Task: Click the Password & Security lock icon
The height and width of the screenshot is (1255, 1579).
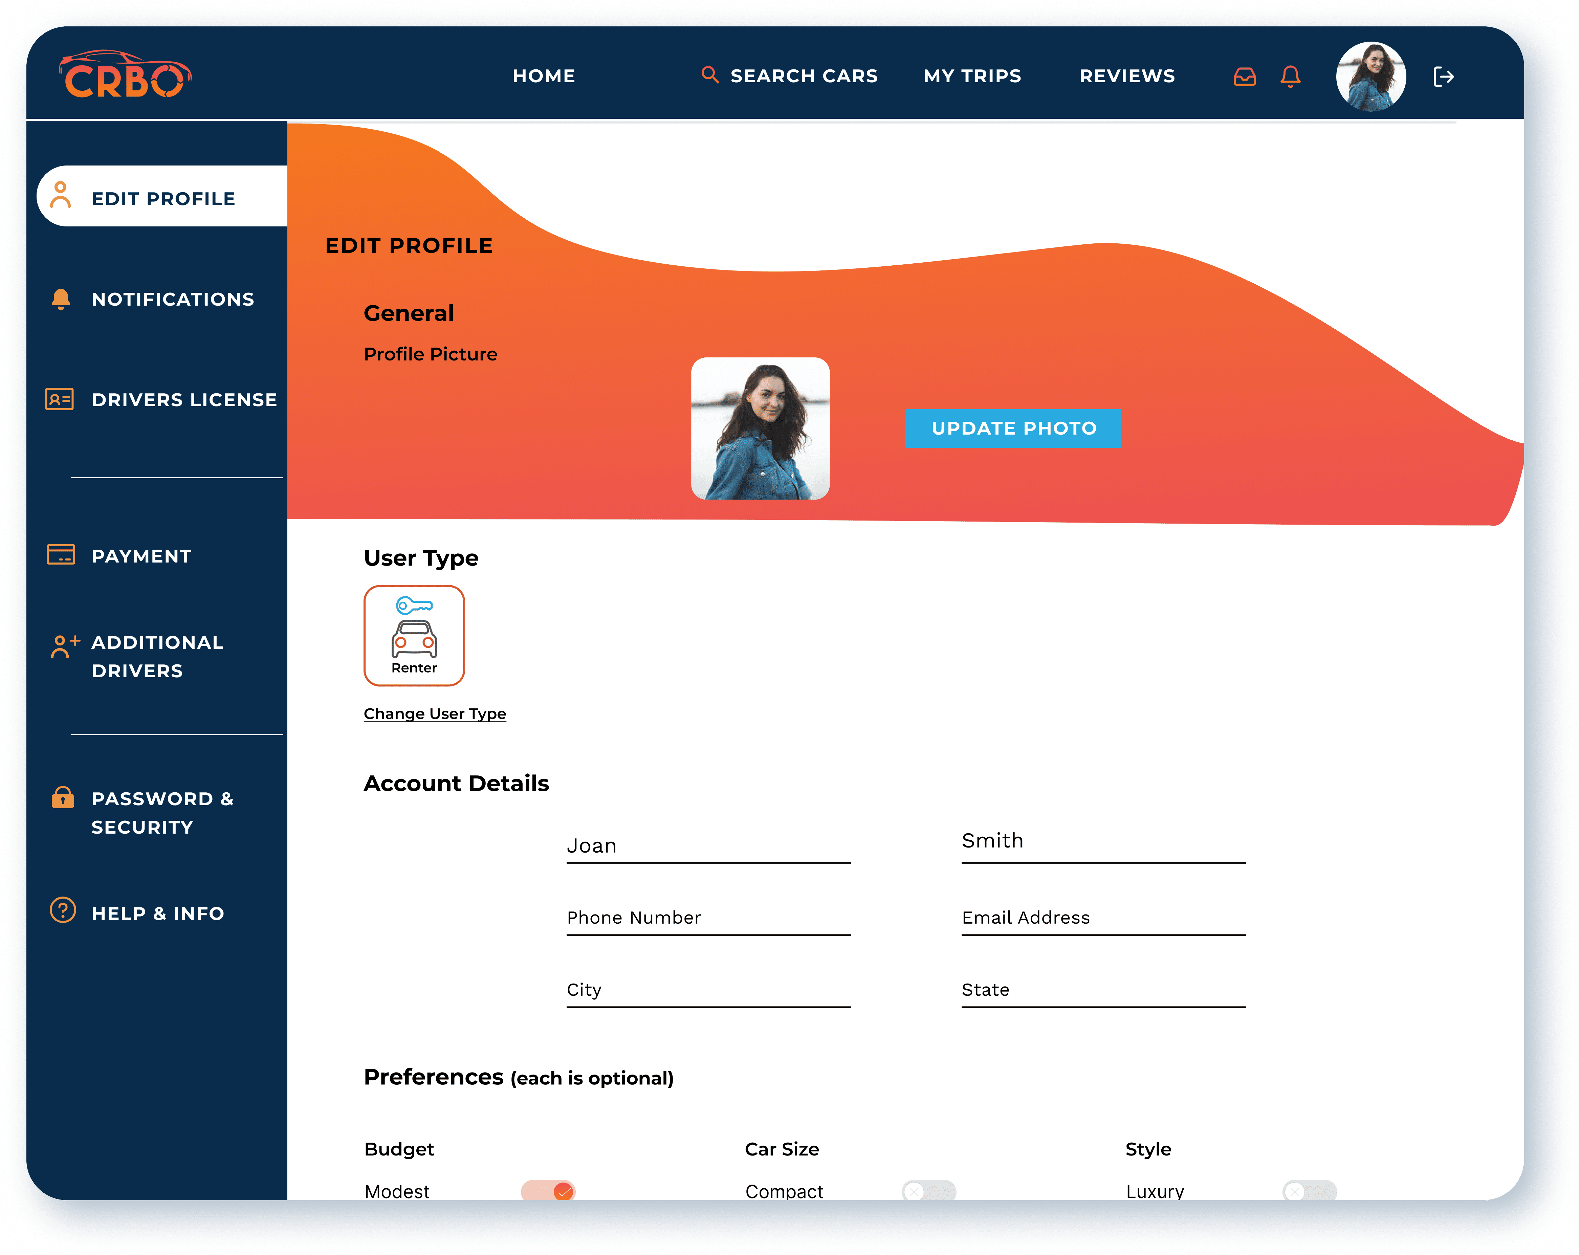Action: click(62, 797)
